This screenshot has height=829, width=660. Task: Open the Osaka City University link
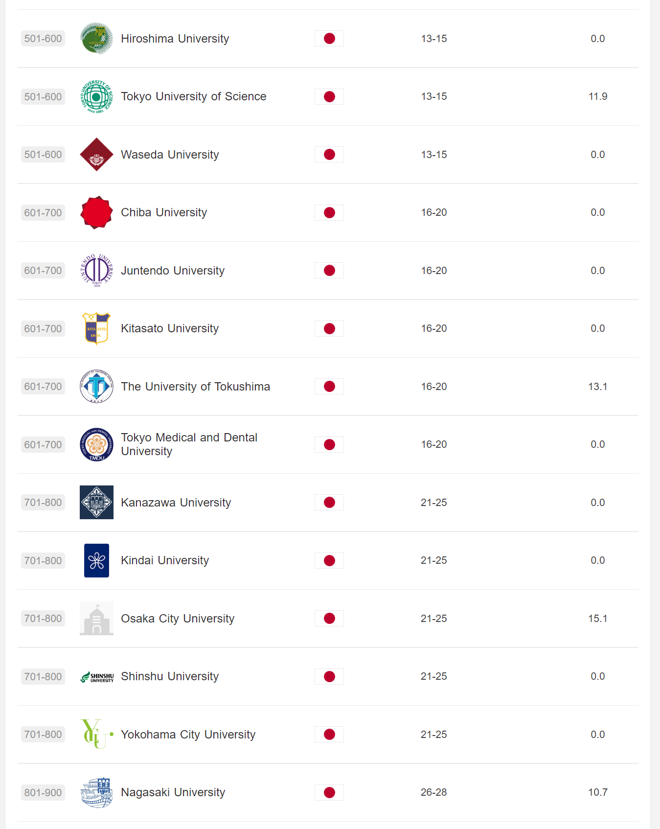pyautogui.click(x=178, y=619)
